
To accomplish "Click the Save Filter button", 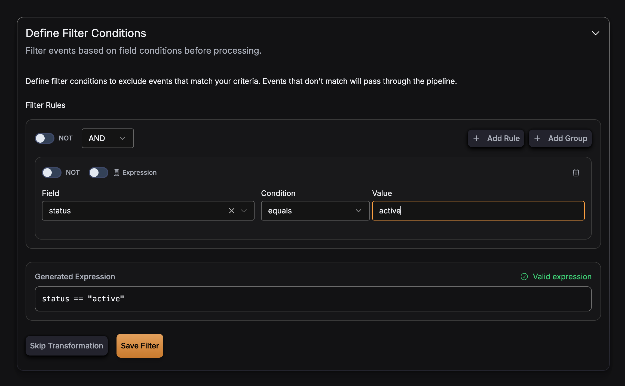I will [x=140, y=346].
